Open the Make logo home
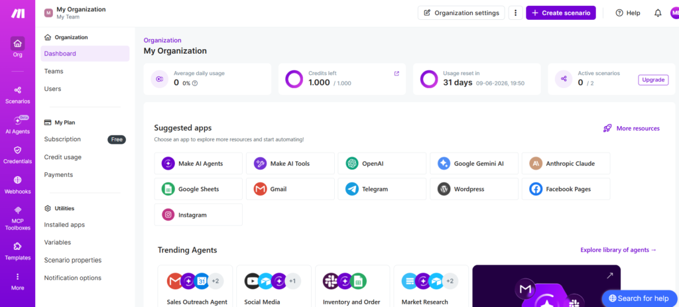Image resolution: width=679 pixels, height=307 pixels. coord(18,13)
